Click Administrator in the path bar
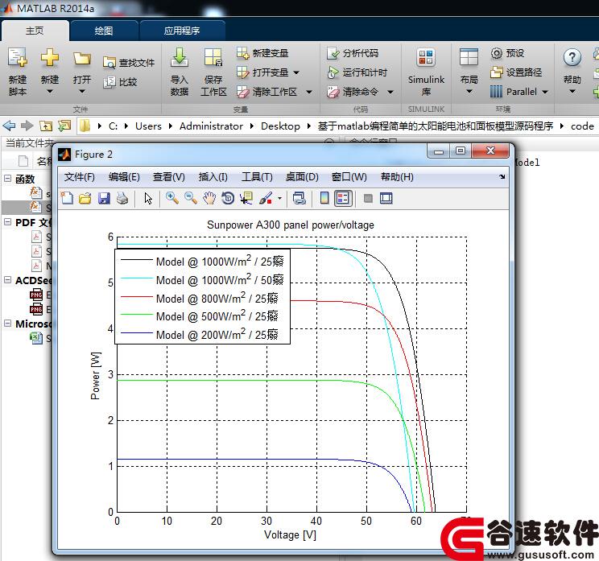This screenshot has height=561, width=599. pos(211,126)
